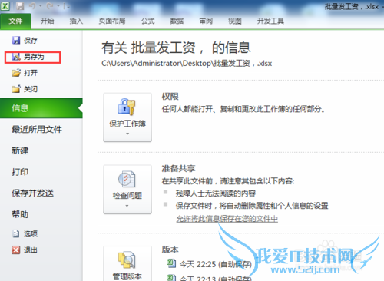Go to the 审阅 ribbon tab

click(206, 21)
